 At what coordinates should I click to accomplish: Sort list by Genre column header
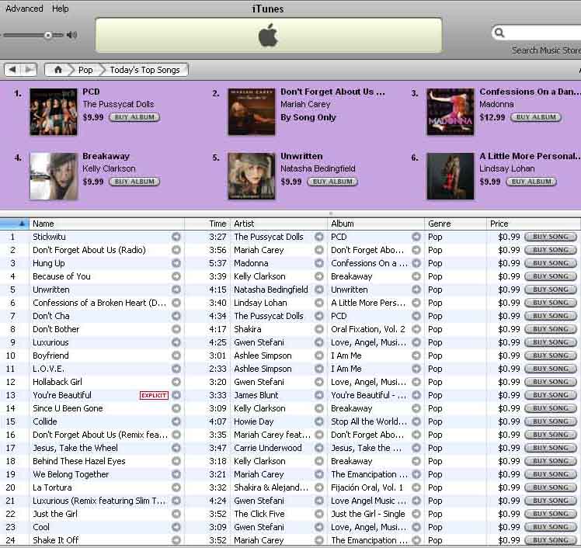pyautogui.click(x=455, y=224)
